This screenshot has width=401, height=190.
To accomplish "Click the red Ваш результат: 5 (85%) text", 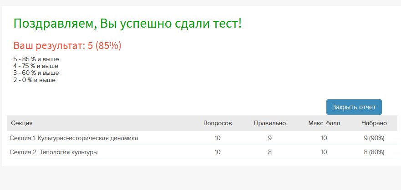I will (x=67, y=46).
